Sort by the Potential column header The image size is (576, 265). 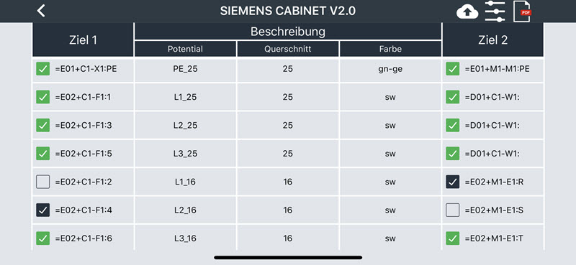[185, 49]
